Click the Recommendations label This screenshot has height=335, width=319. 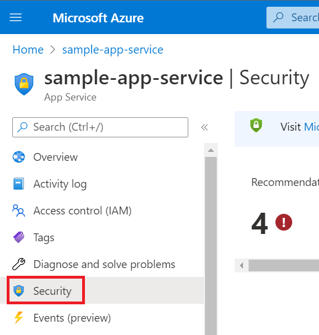(x=285, y=182)
